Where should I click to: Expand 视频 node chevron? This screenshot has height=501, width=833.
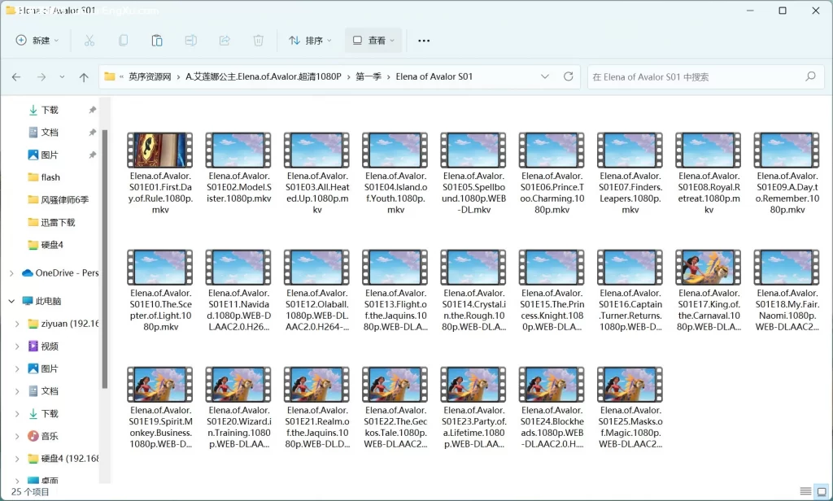coord(17,346)
